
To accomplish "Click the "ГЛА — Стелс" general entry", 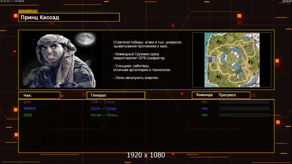I will 103,102.
